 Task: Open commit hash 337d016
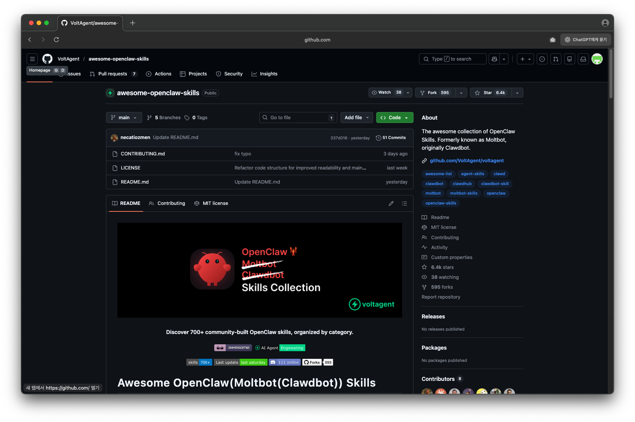tap(339, 138)
